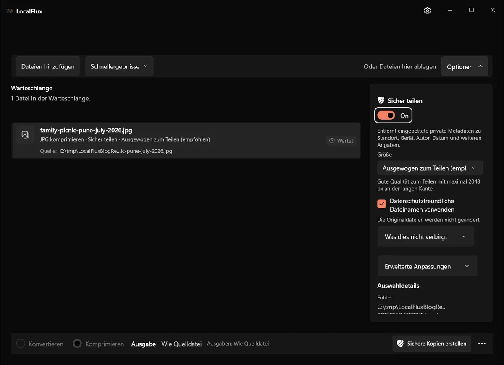Click Ausgaben: Wie Quelldatei status text

238,344
